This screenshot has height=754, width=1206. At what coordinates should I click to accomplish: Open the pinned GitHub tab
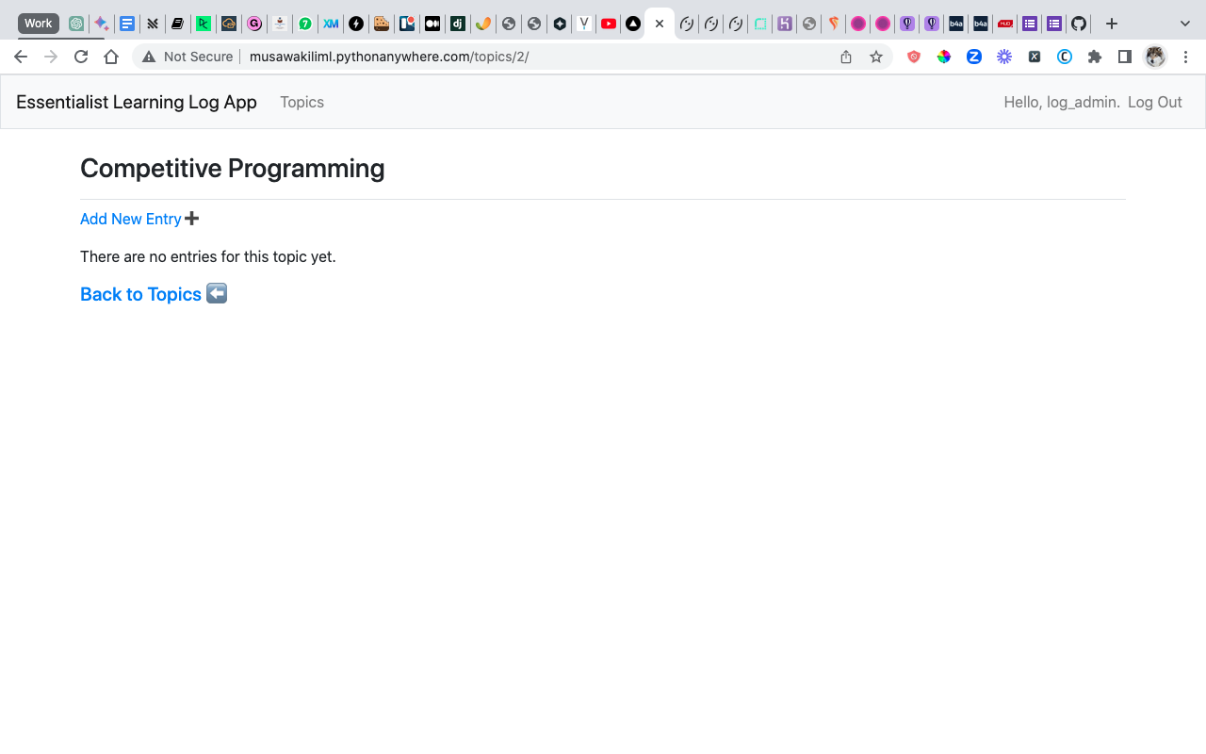1078,24
